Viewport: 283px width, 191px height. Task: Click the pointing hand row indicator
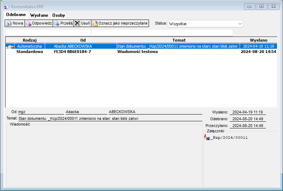10,47
